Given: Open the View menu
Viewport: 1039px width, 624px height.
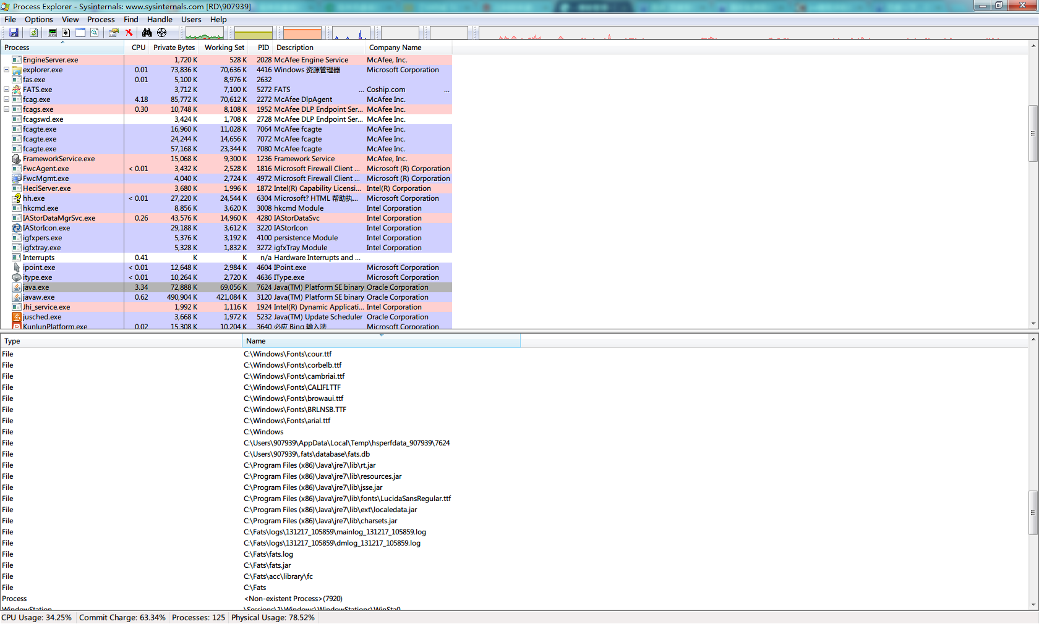Looking at the screenshot, I should 71,19.
